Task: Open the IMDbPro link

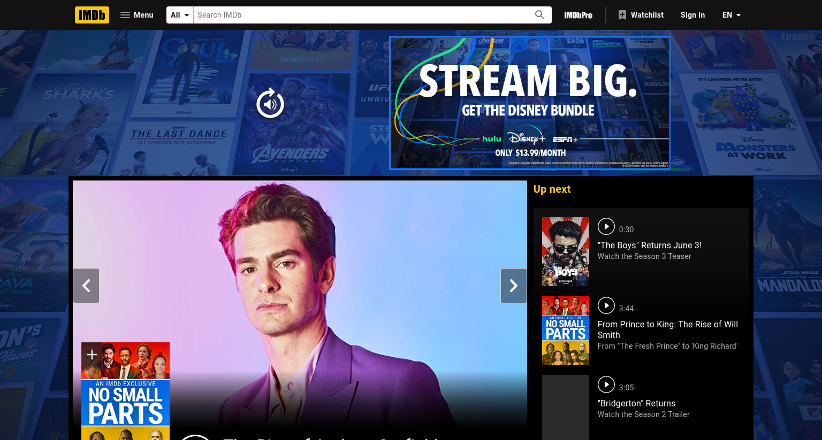Action: [x=578, y=15]
